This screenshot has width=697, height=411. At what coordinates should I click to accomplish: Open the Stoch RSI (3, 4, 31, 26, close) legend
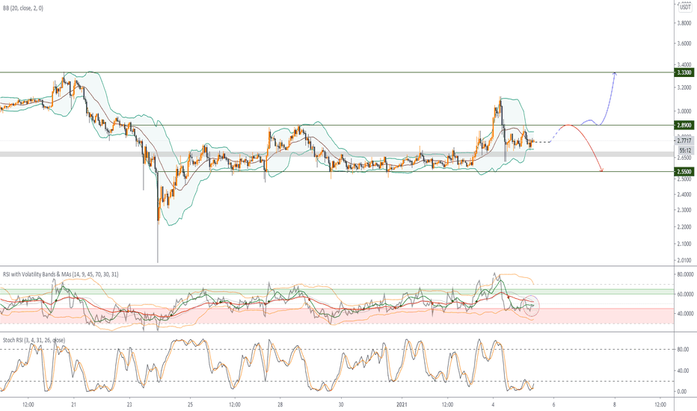34,340
